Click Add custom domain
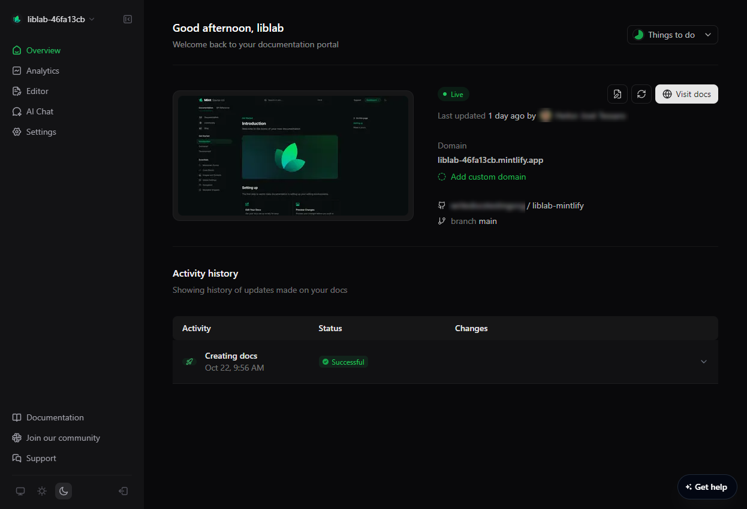This screenshot has width=747, height=509. 489,177
